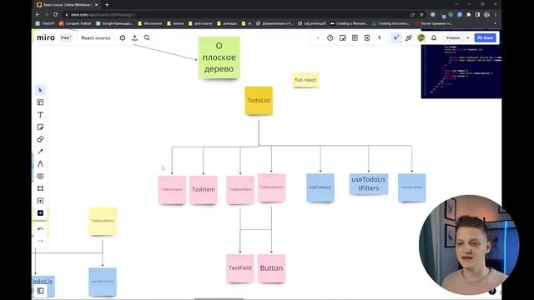Select the Shapes tool
The image size is (534, 300).
click(x=40, y=139)
